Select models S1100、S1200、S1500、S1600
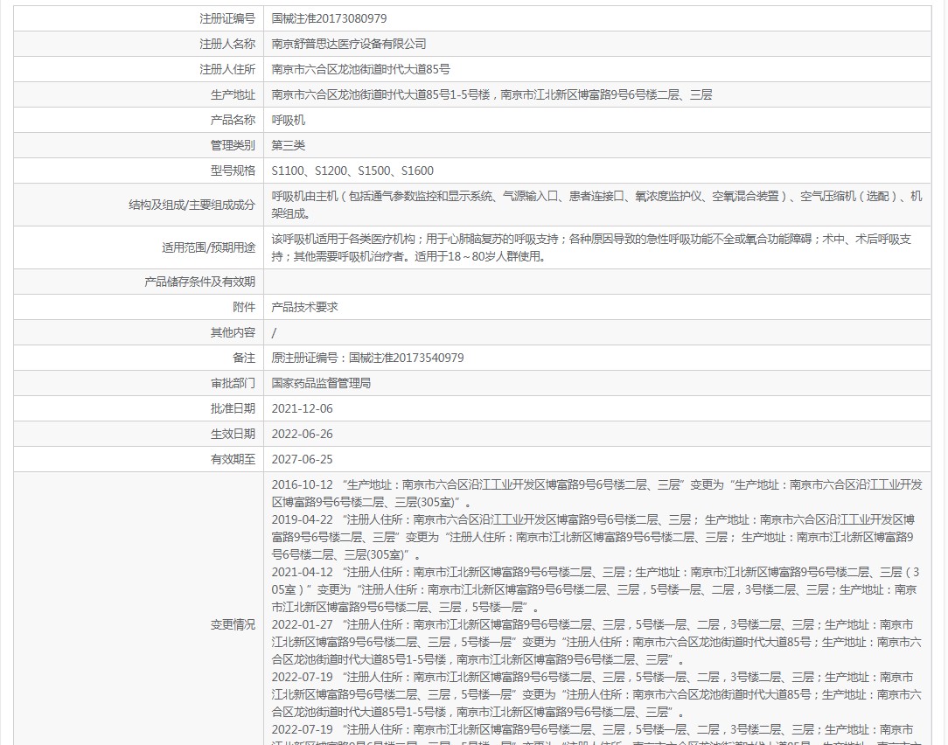 [352, 171]
